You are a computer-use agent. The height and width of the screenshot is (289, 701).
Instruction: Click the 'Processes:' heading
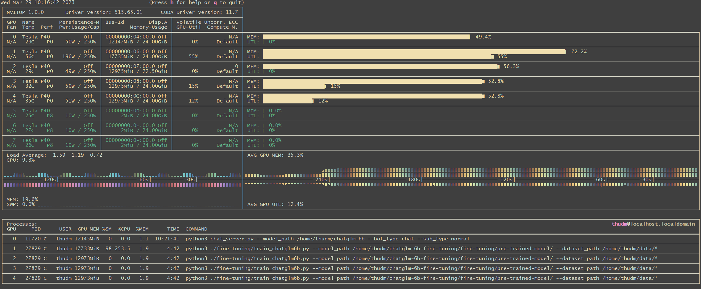point(22,224)
